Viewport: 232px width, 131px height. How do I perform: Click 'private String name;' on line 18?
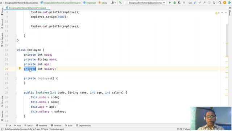41,59
